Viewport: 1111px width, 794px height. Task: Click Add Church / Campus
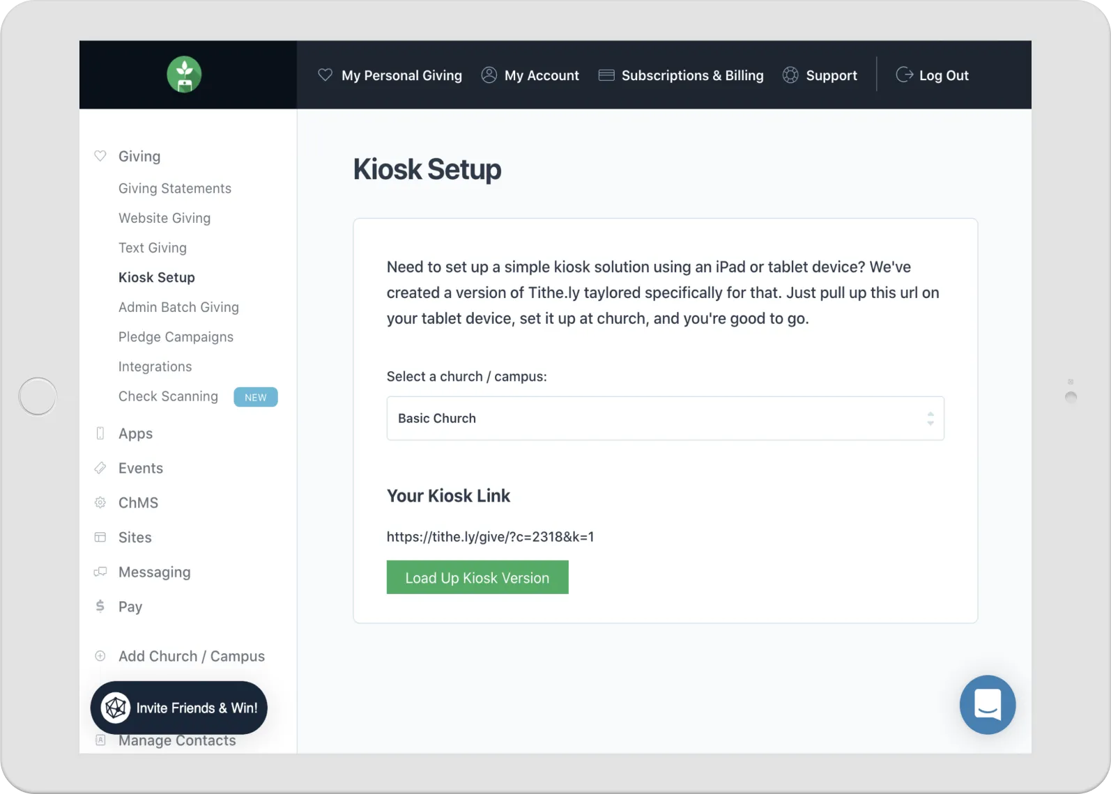coord(192,656)
